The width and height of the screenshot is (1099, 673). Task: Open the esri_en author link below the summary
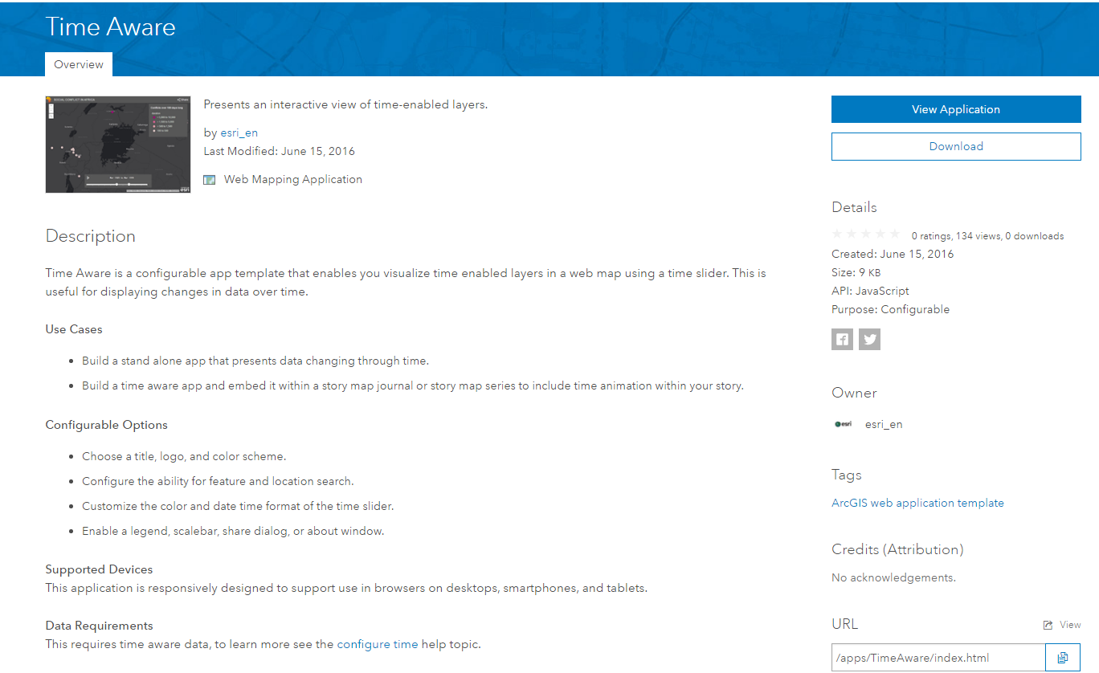(x=239, y=133)
